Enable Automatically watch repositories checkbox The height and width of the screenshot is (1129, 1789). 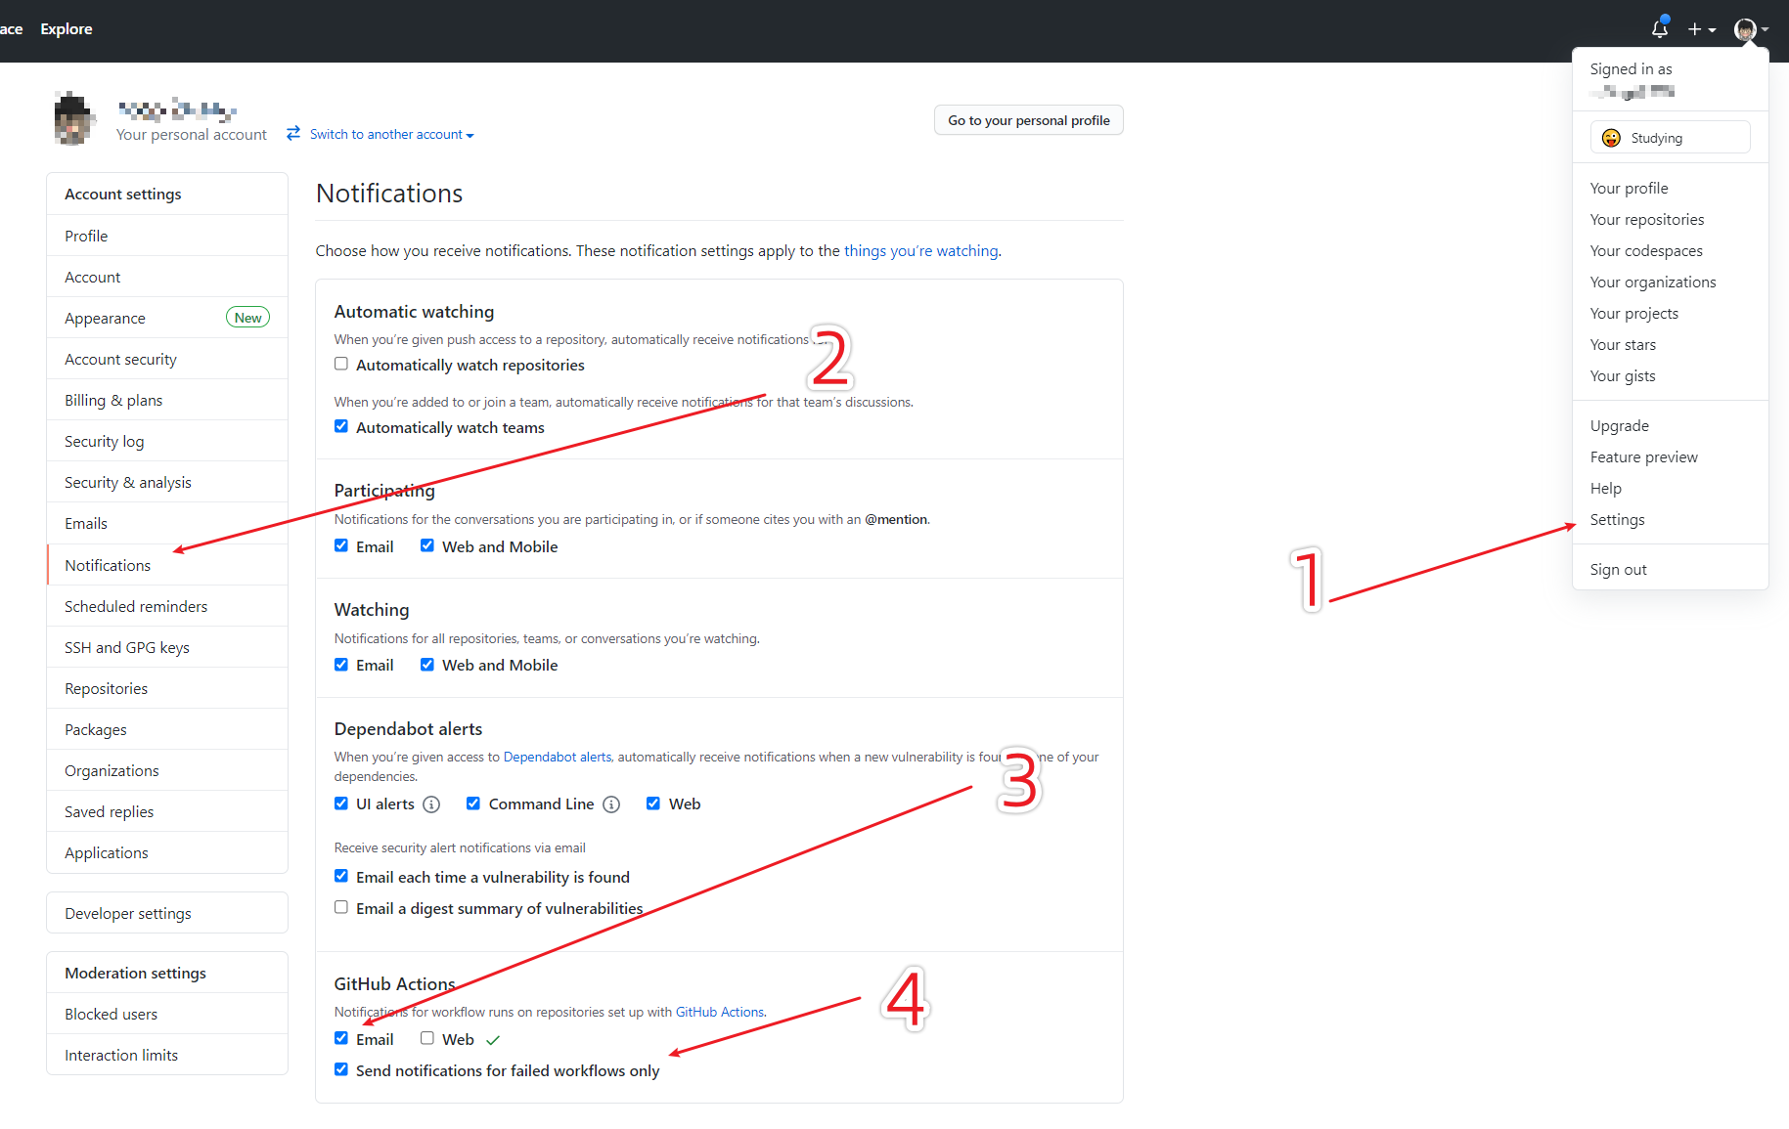341,364
